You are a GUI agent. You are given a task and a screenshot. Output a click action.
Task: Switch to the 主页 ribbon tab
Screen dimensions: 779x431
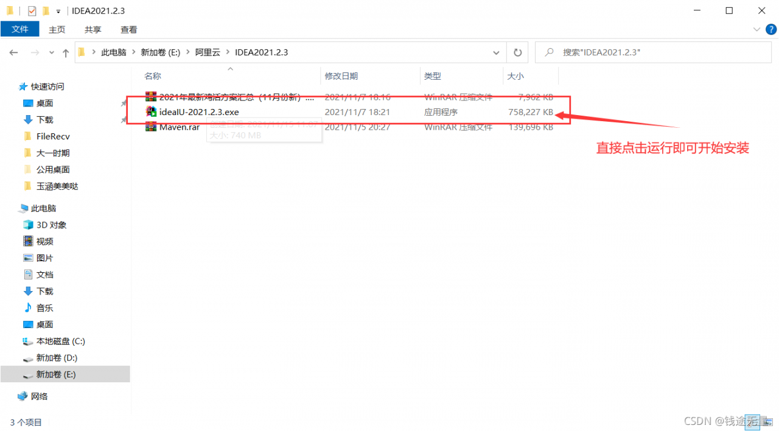pyautogui.click(x=57, y=29)
